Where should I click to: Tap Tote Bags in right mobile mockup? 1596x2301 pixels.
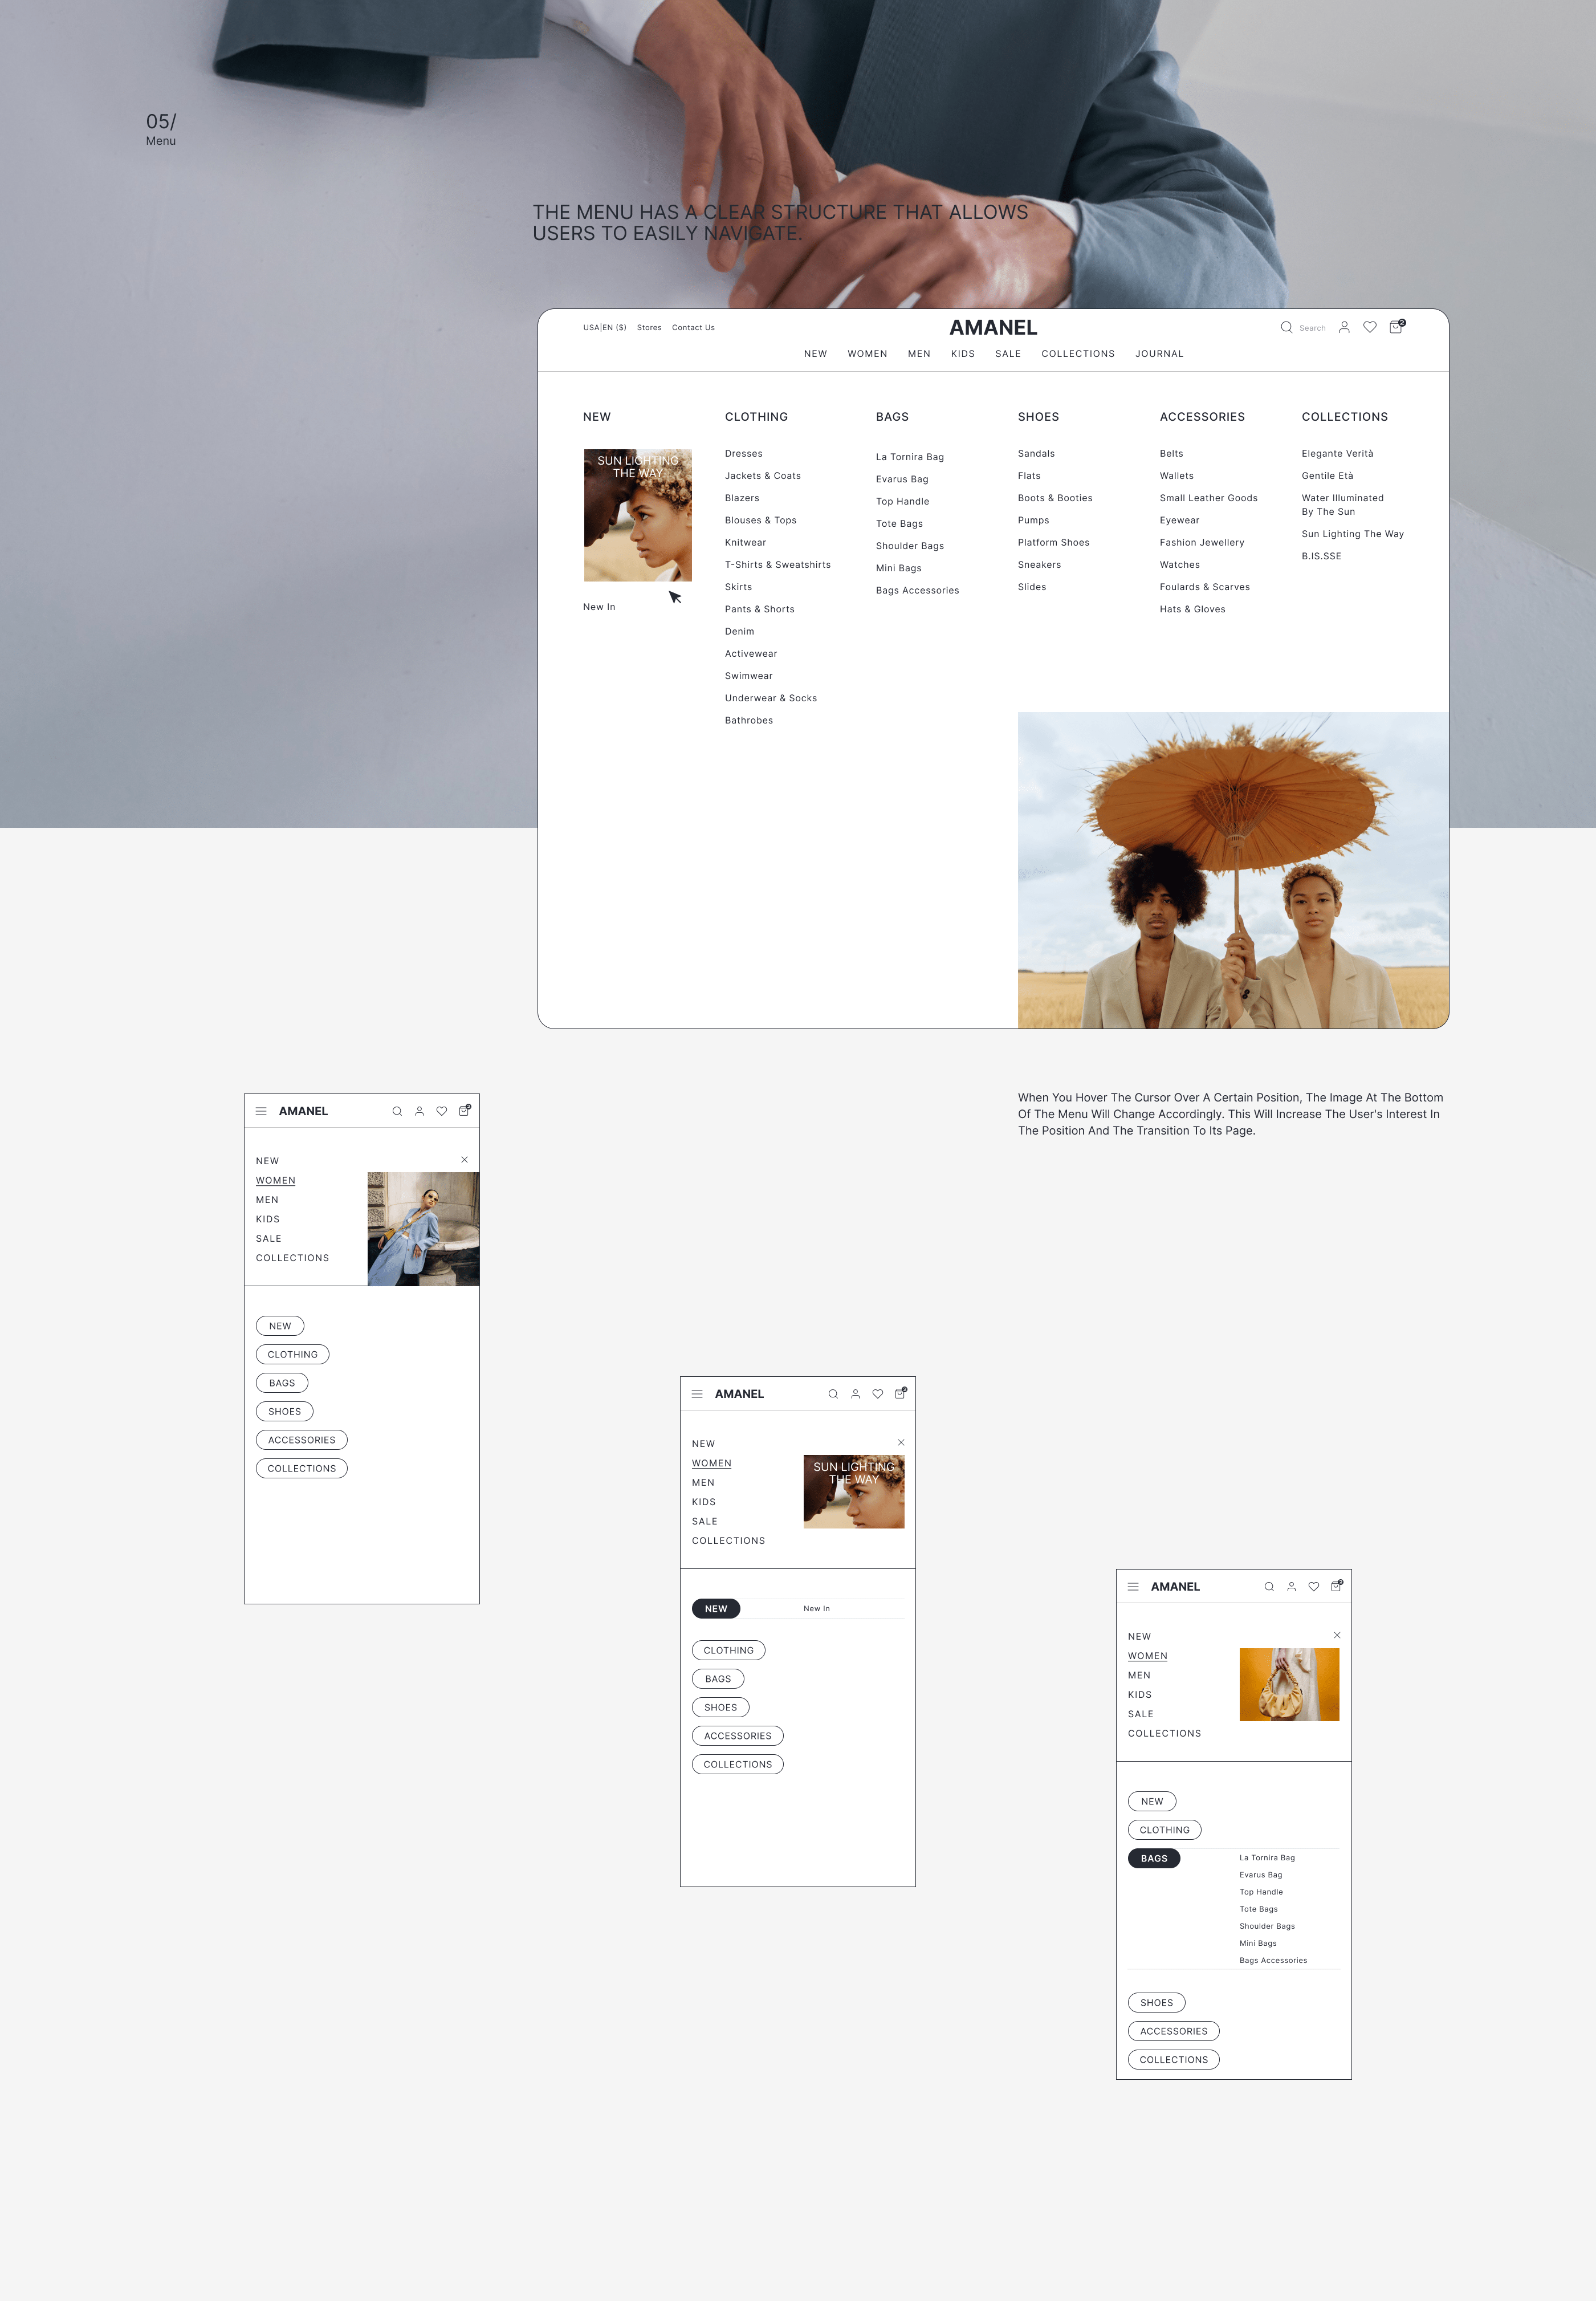(1258, 1909)
